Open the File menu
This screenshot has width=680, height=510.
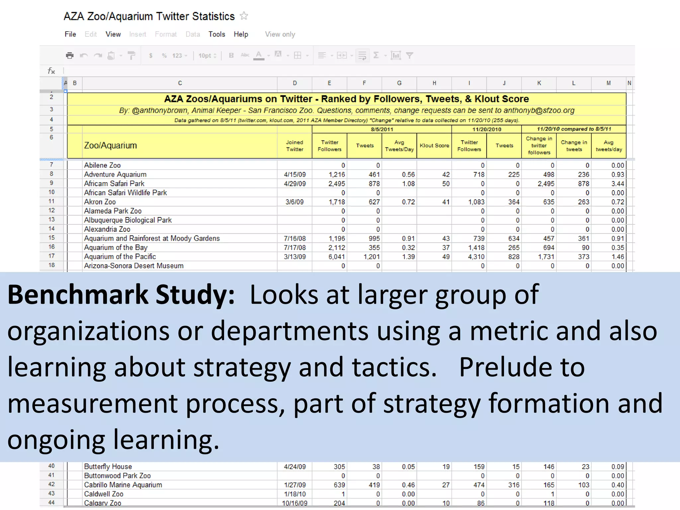(x=70, y=34)
